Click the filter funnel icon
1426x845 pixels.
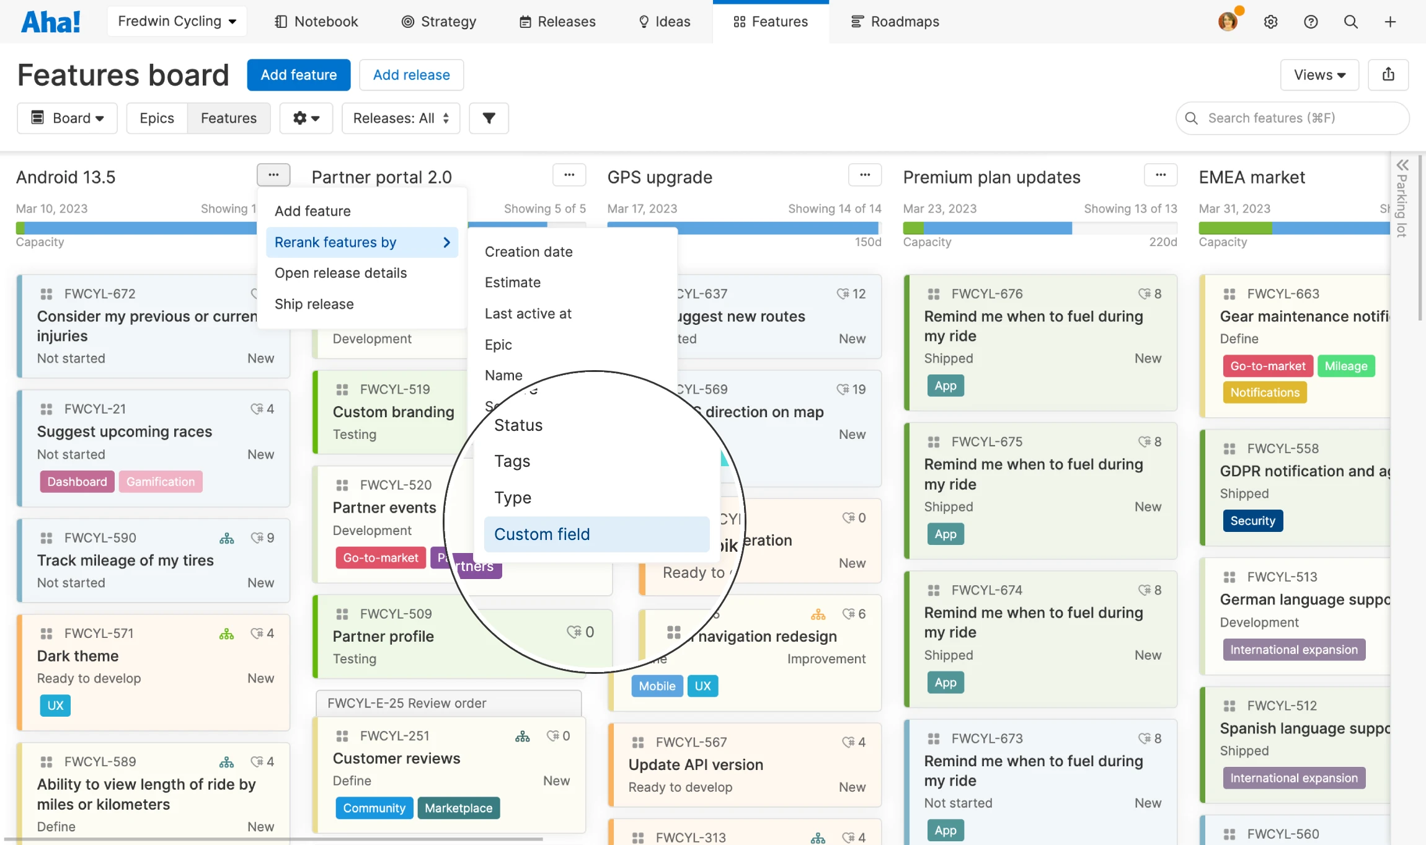tap(489, 118)
